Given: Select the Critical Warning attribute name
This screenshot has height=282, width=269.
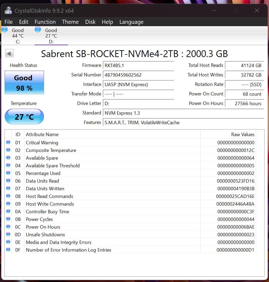Looking at the screenshot, I should (42, 143).
